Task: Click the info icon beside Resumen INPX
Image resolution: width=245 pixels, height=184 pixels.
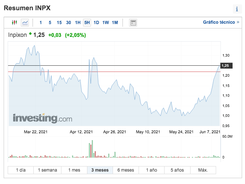Action: [237, 9]
